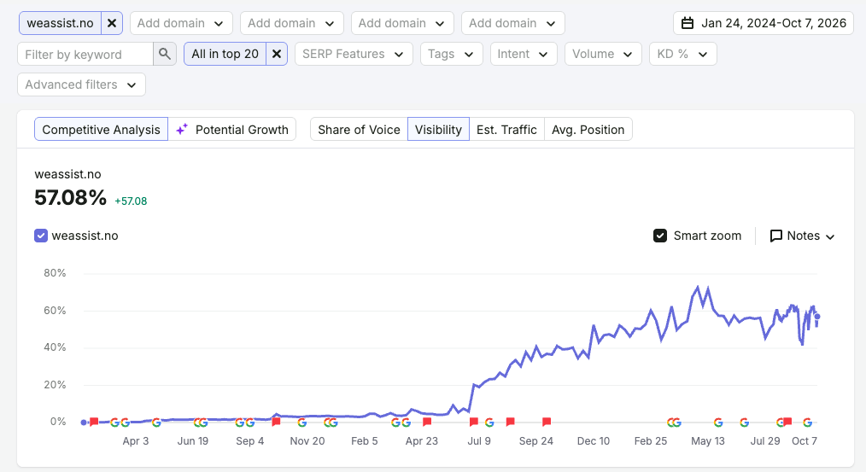Click the keyword search magnifier icon
Image resolution: width=866 pixels, height=472 pixels.
[x=165, y=54]
